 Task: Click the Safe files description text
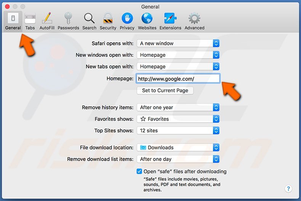coord(182,184)
